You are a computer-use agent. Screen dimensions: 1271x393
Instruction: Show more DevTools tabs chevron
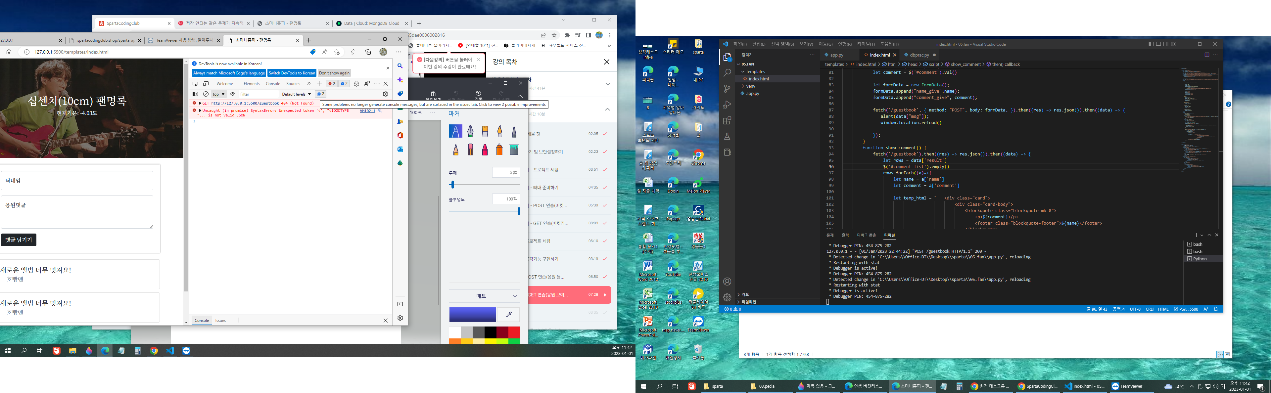click(x=309, y=84)
